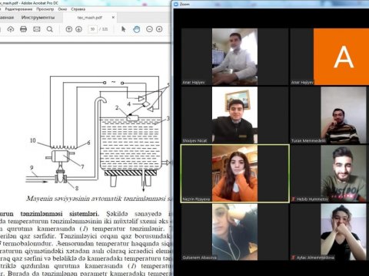Go to previous page with up arrow

(x=68, y=29)
